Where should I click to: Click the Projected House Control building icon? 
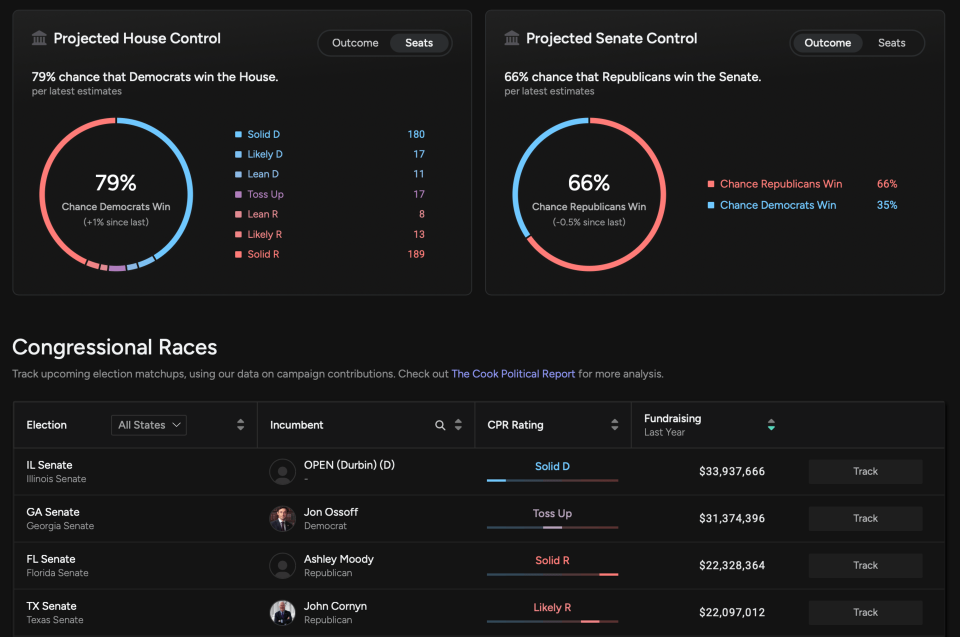[x=39, y=38]
